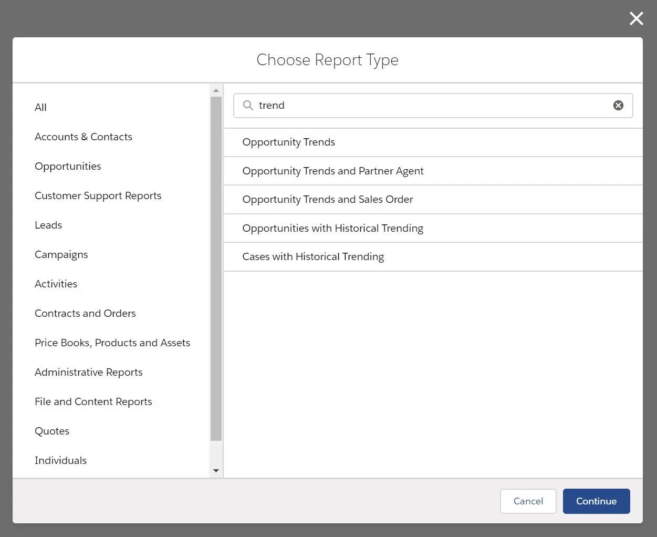The height and width of the screenshot is (537, 657).
Task: Choose Cases with Historical Trending
Action: pos(433,257)
